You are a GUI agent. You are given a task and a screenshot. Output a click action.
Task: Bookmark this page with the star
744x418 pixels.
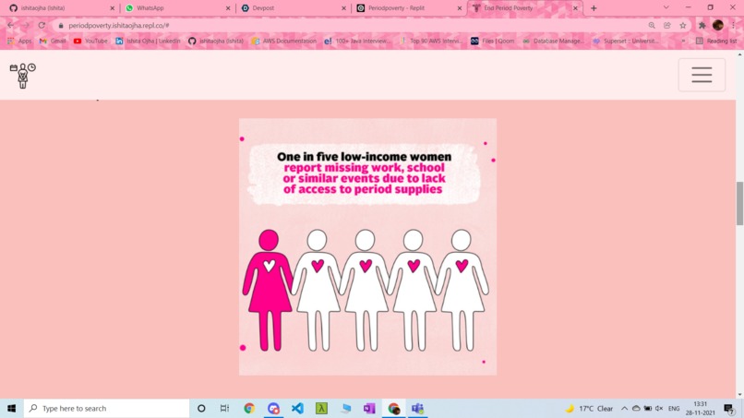pyautogui.click(x=683, y=25)
